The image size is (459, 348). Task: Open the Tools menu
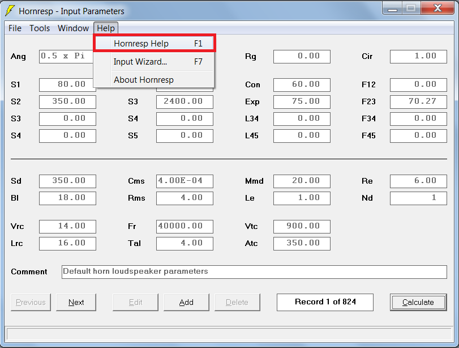coord(40,28)
